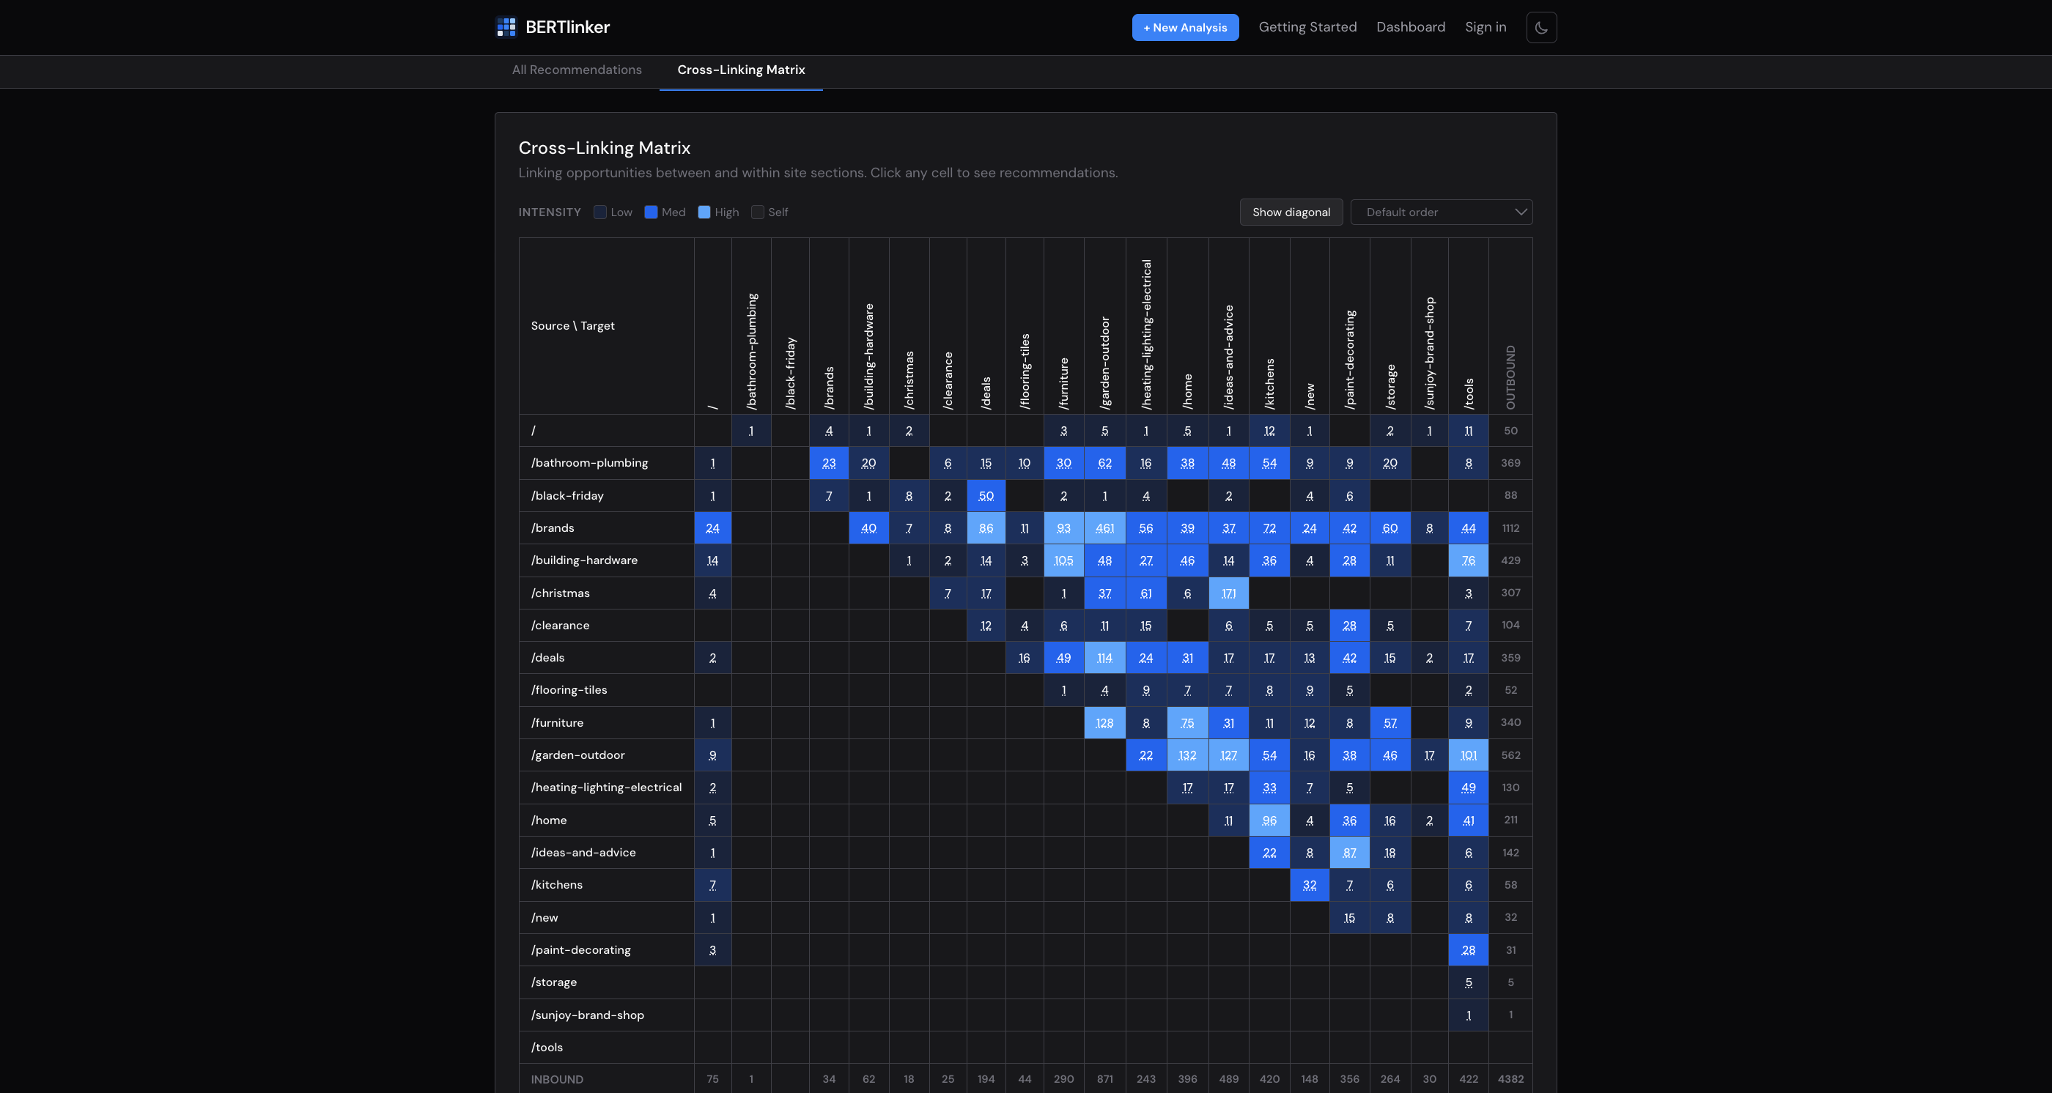This screenshot has height=1093, width=2052.
Task: Switch to the All Recommendations tab
Action: pyautogui.click(x=576, y=70)
